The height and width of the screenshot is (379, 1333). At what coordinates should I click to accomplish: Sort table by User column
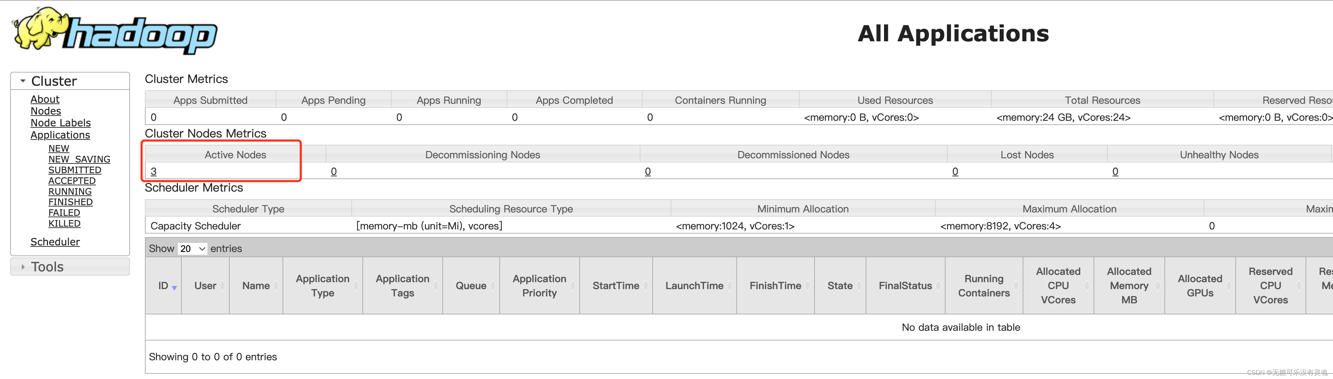(x=205, y=285)
